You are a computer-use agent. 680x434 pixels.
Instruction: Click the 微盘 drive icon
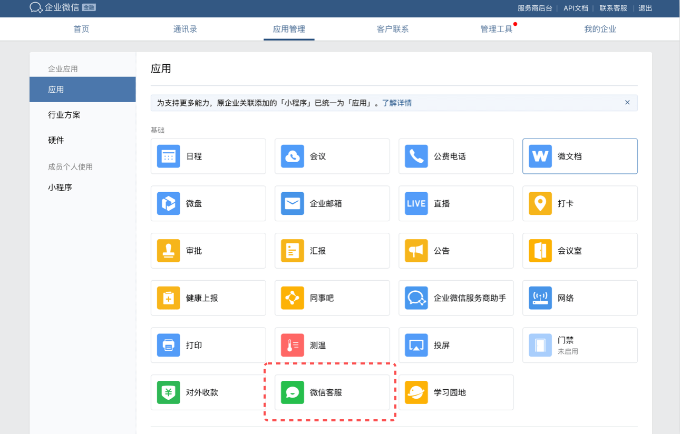pyautogui.click(x=168, y=203)
